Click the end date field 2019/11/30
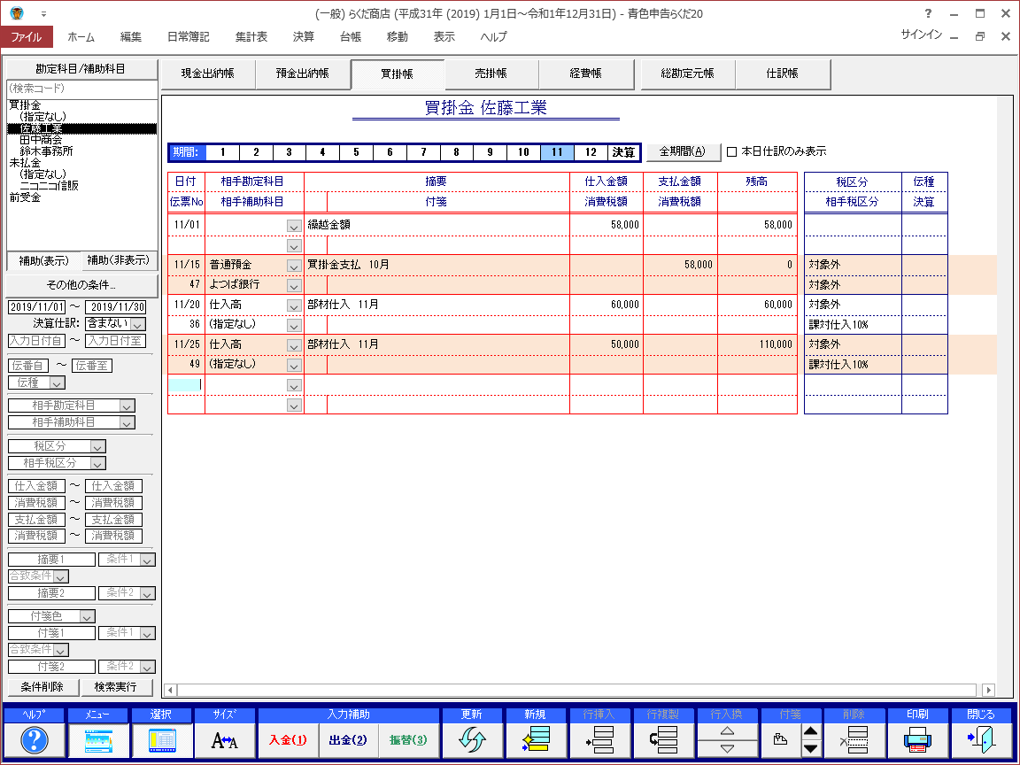 click(117, 307)
